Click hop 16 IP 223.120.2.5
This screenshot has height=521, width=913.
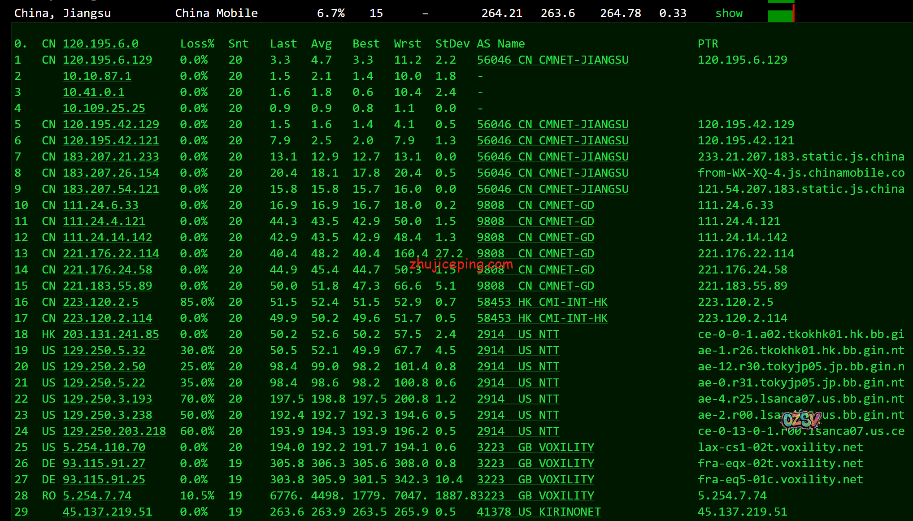pos(100,302)
